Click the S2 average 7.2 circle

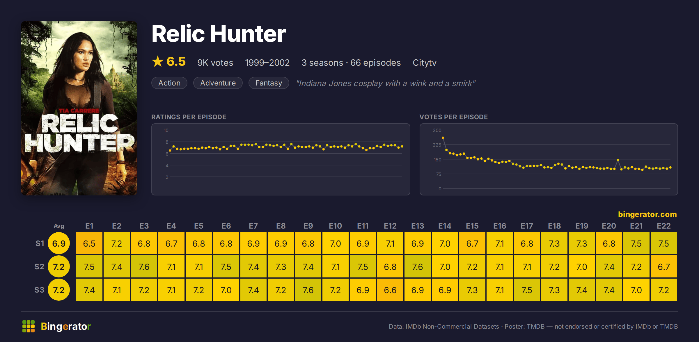[59, 267]
